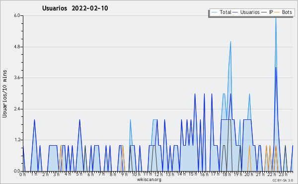Click the '13 h' x-axis label
The height and width of the screenshot is (184, 298).
point(169,175)
